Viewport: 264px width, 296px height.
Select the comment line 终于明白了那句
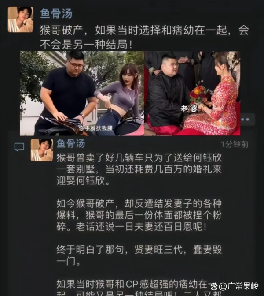click(139, 255)
